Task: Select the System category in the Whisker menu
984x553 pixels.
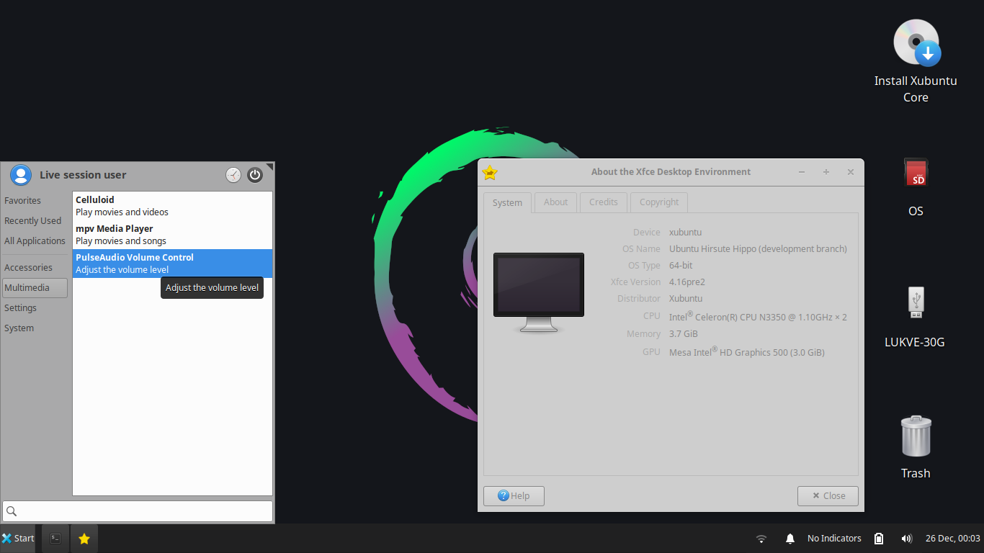Action: [35, 328]
